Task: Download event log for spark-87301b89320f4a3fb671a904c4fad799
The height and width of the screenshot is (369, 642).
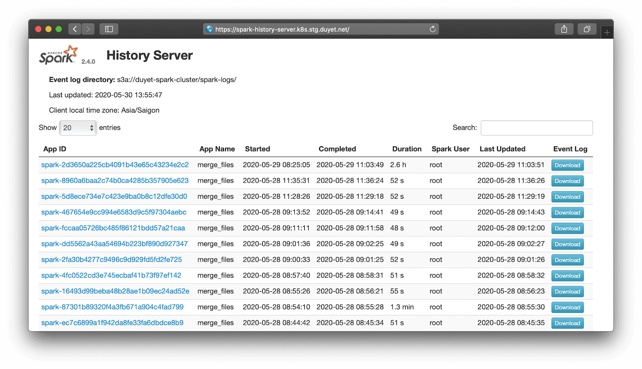Action: [x=567, y=307]
